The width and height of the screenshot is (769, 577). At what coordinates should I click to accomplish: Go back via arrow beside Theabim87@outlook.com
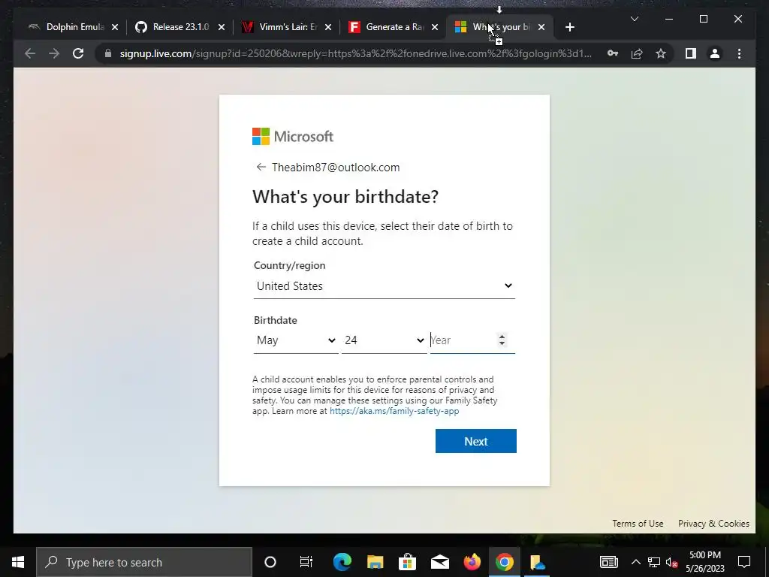point(261,168)
